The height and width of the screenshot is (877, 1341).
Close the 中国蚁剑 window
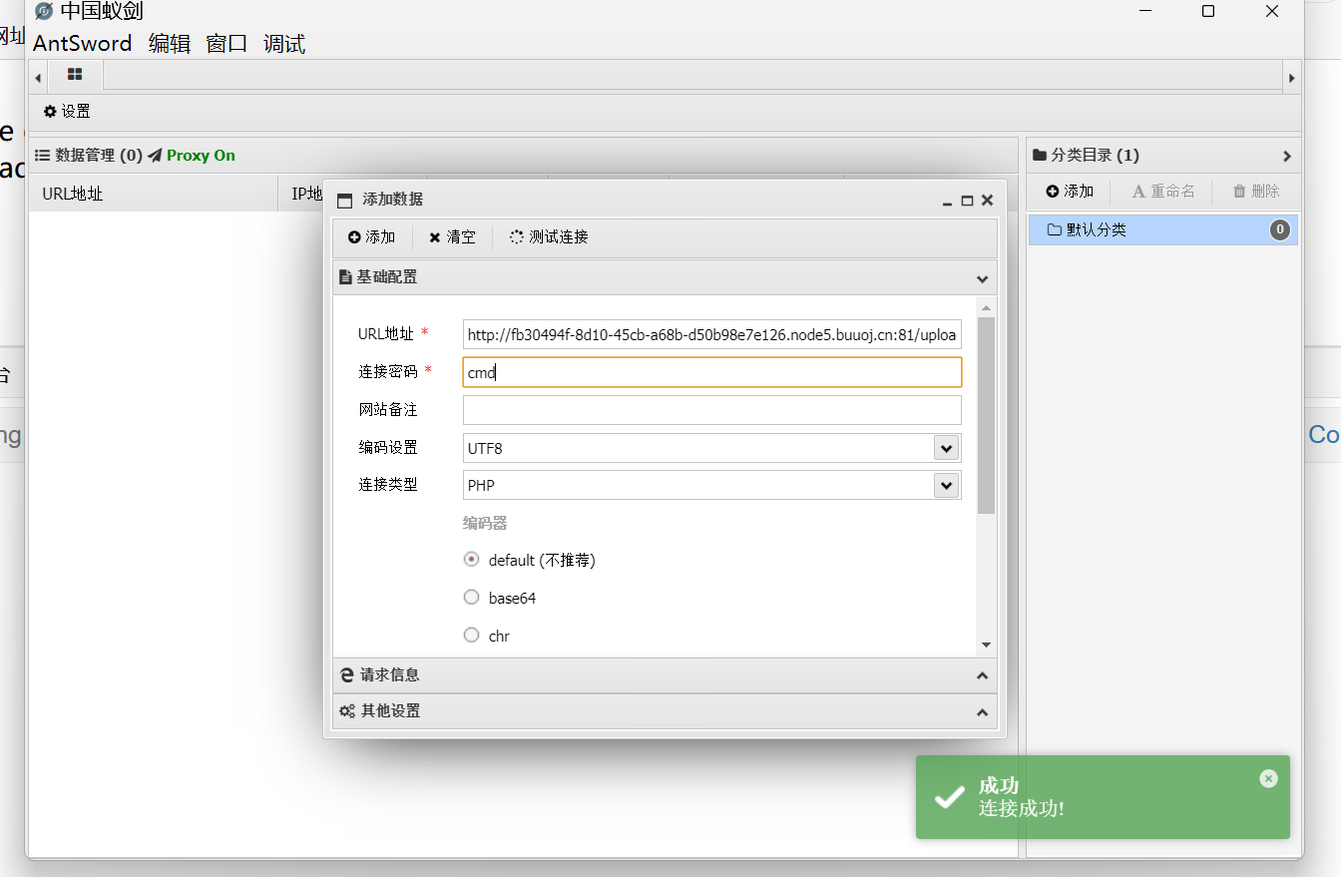[1272, 11]
